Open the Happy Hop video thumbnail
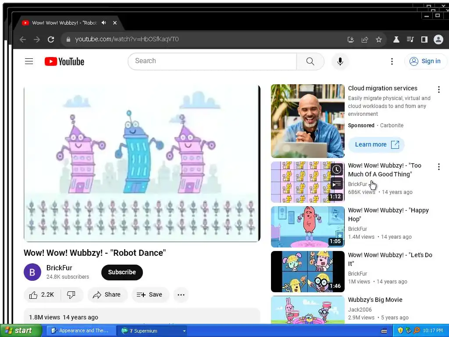 tap(307, 227)
